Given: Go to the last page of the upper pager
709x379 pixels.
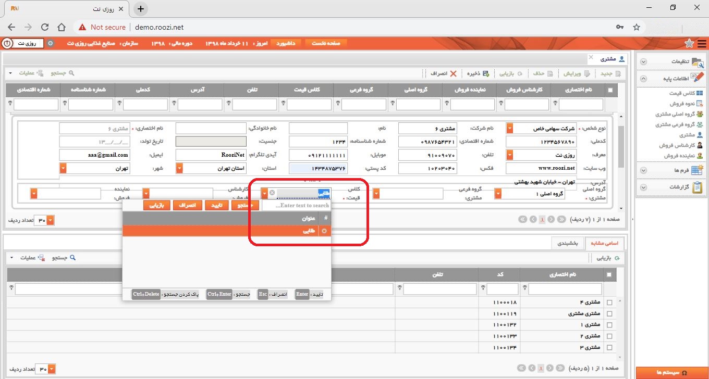Looking at the screenshot, I should pos(523,220).
